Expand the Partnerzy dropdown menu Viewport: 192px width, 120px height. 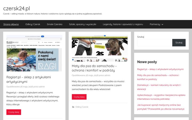(x=156, y=24)
